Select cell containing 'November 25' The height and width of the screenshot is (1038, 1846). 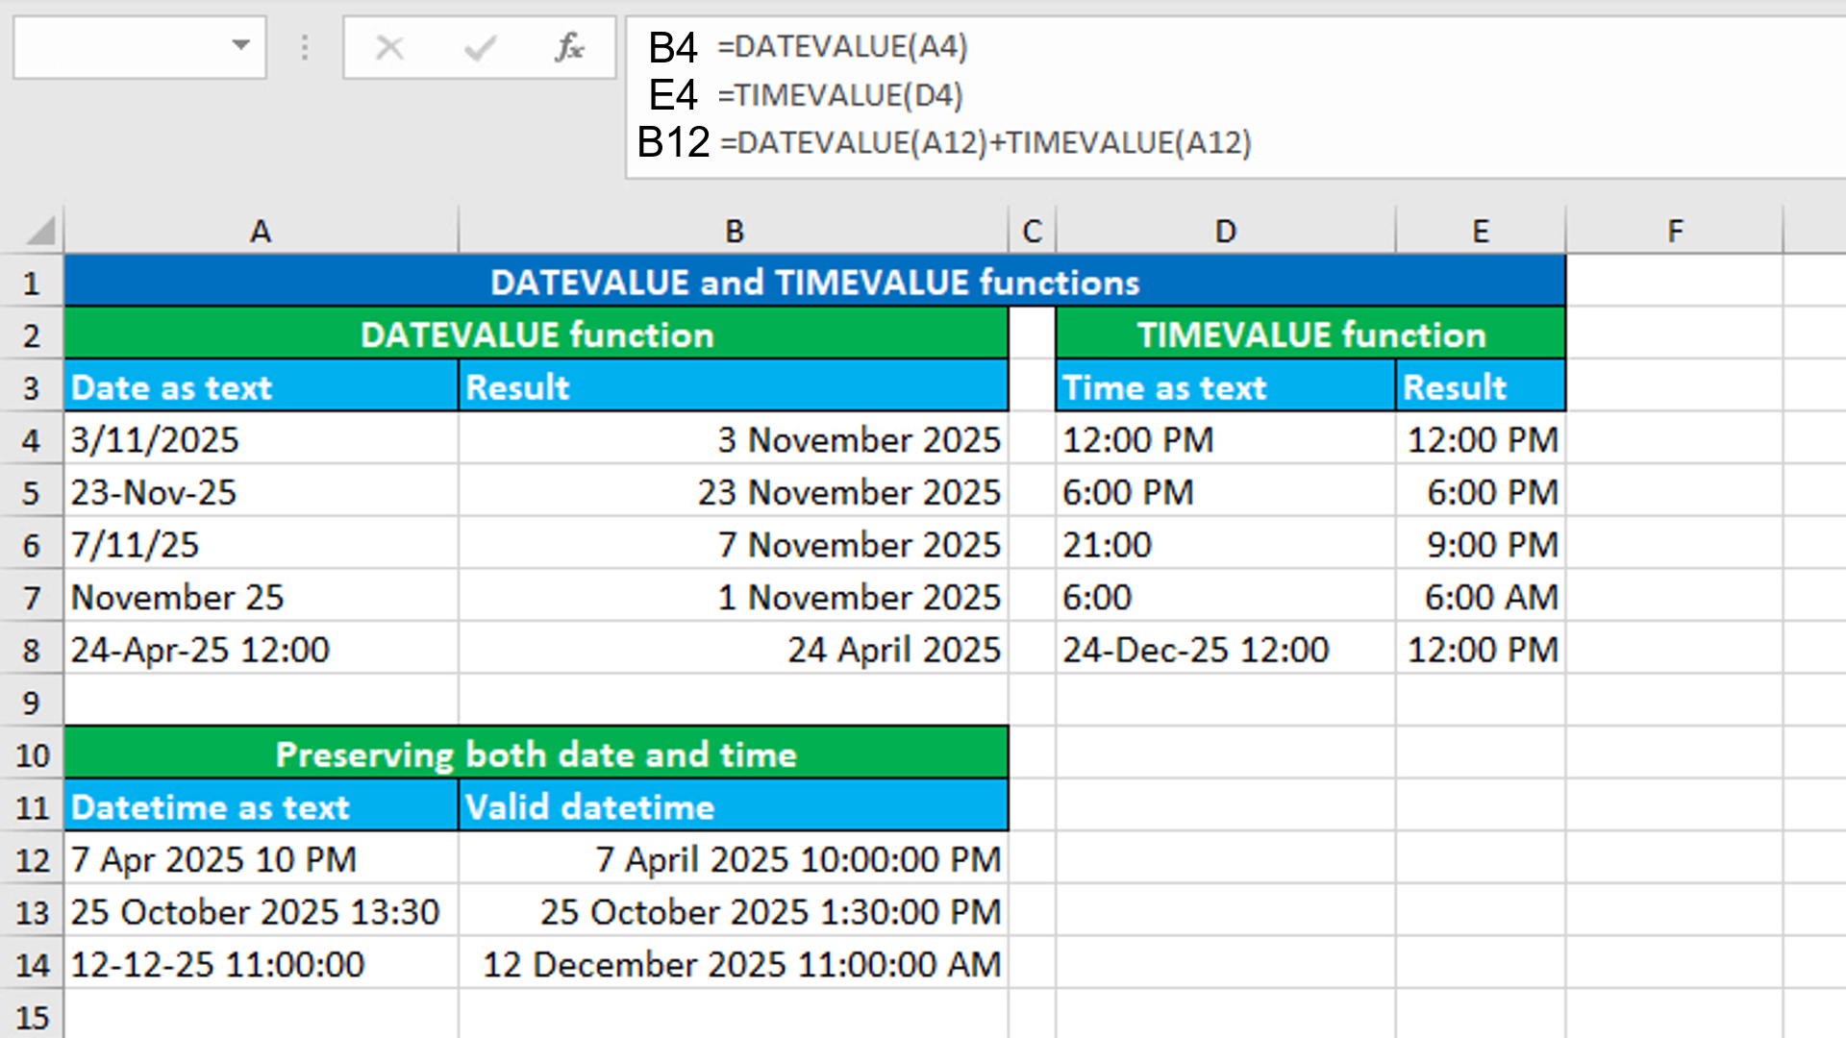tap(262, 597)
